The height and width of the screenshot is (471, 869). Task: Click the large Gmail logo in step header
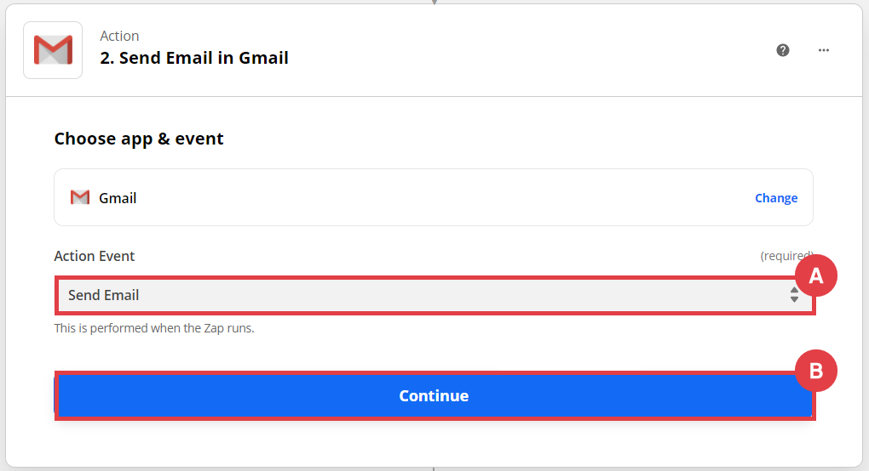point(53,50)
